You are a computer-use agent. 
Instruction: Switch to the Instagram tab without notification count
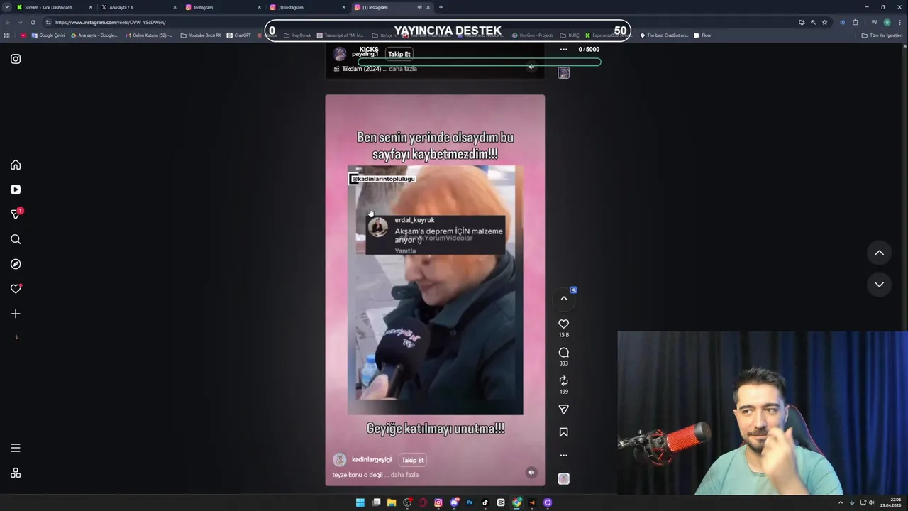click(x=223, y=7)
